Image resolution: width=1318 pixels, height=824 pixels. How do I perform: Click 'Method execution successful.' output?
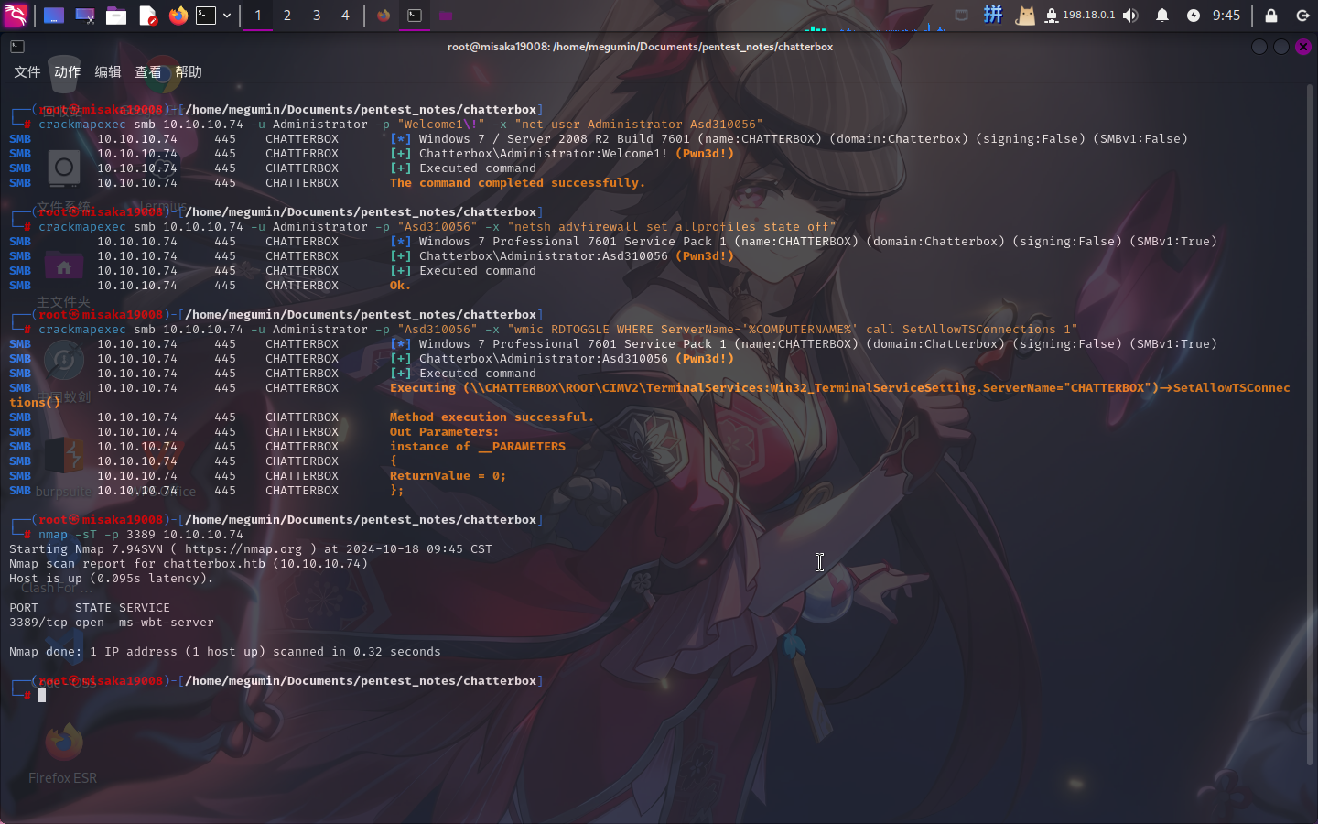click(x=492, y=417)
